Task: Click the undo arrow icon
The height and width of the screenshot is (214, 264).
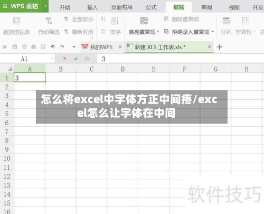Action: (x=53, y=46)
